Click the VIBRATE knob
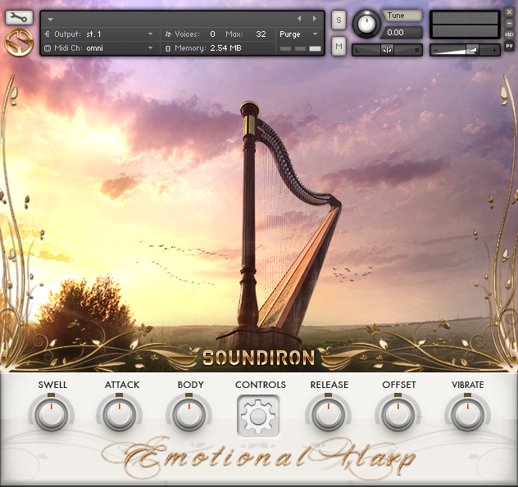The width and height of the screenshot is (518, 487). coord(467,415)
